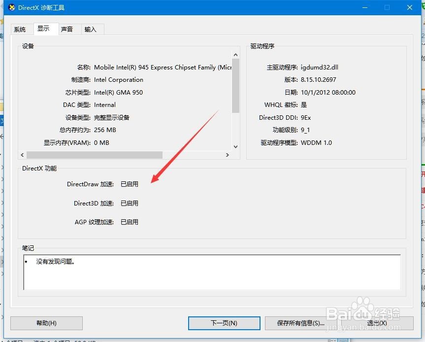This screenshot has height=342, width=425.
Task: Close the DirectX 诊断工具 window
Action: click(410, 7)
